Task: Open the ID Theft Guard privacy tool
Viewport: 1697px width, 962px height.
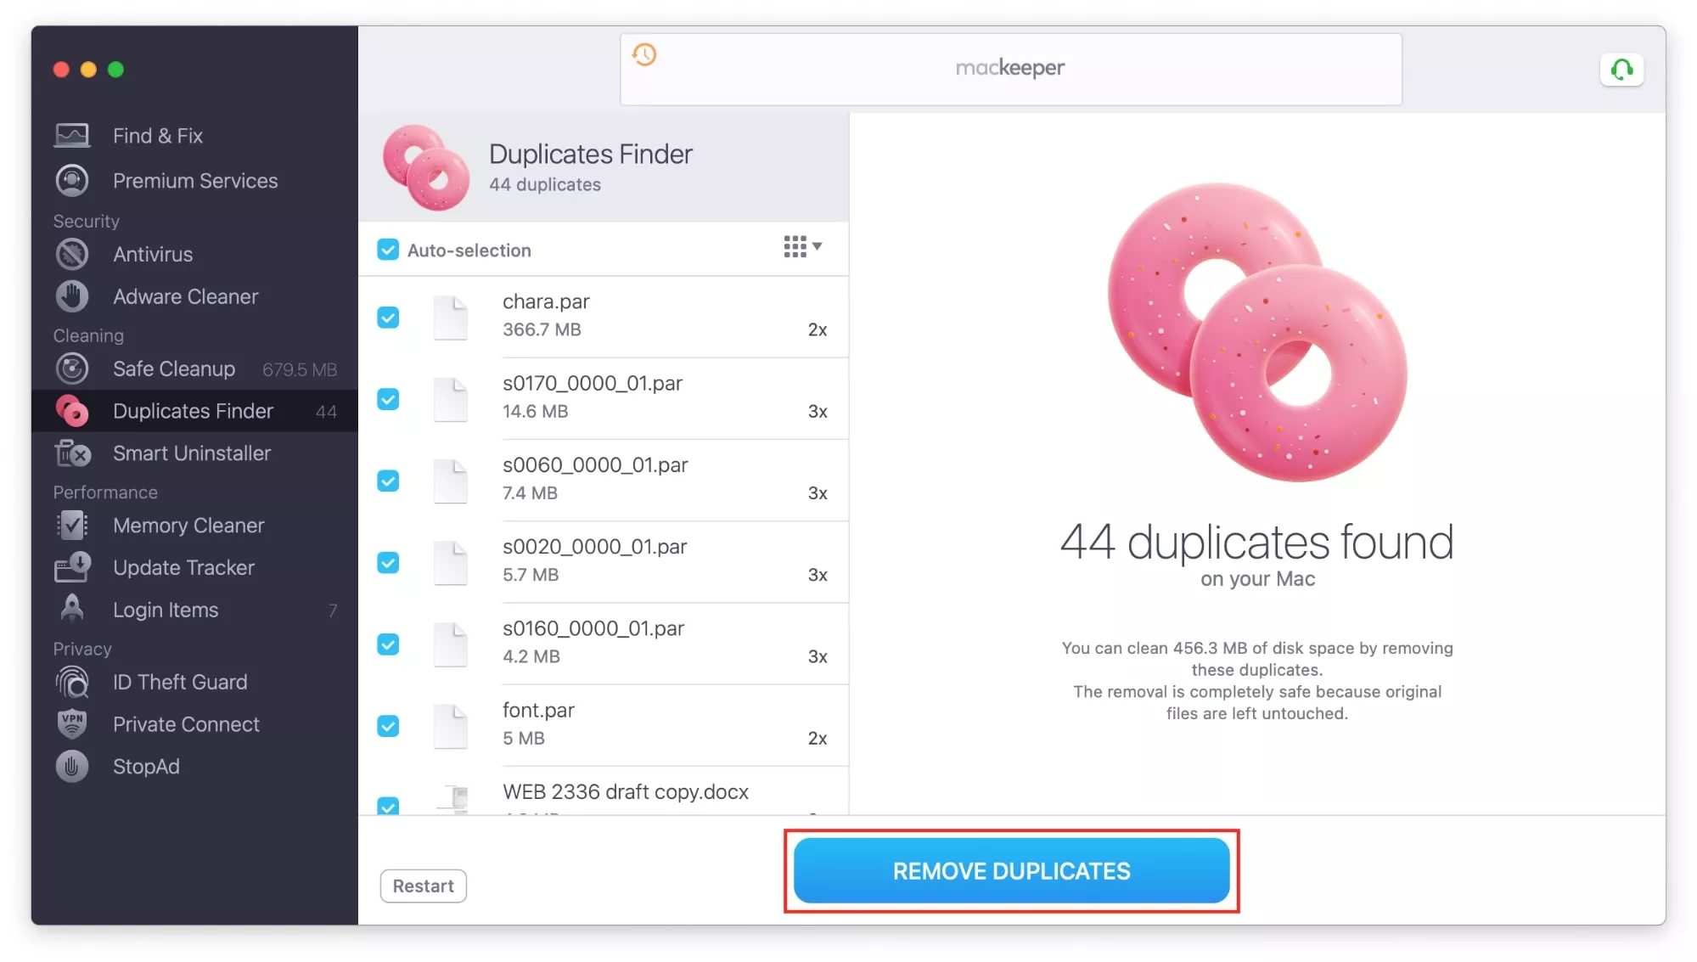Action: click(x=178, y=682)
